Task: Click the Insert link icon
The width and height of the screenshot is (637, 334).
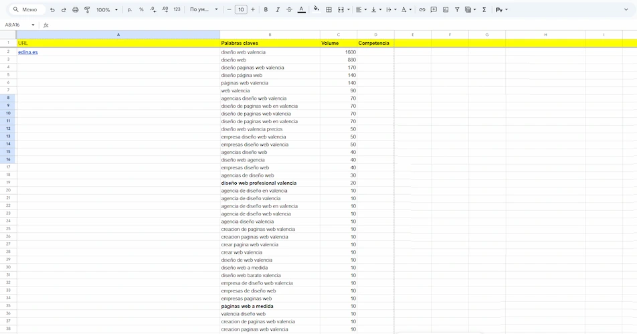Action: coord(422,10)
